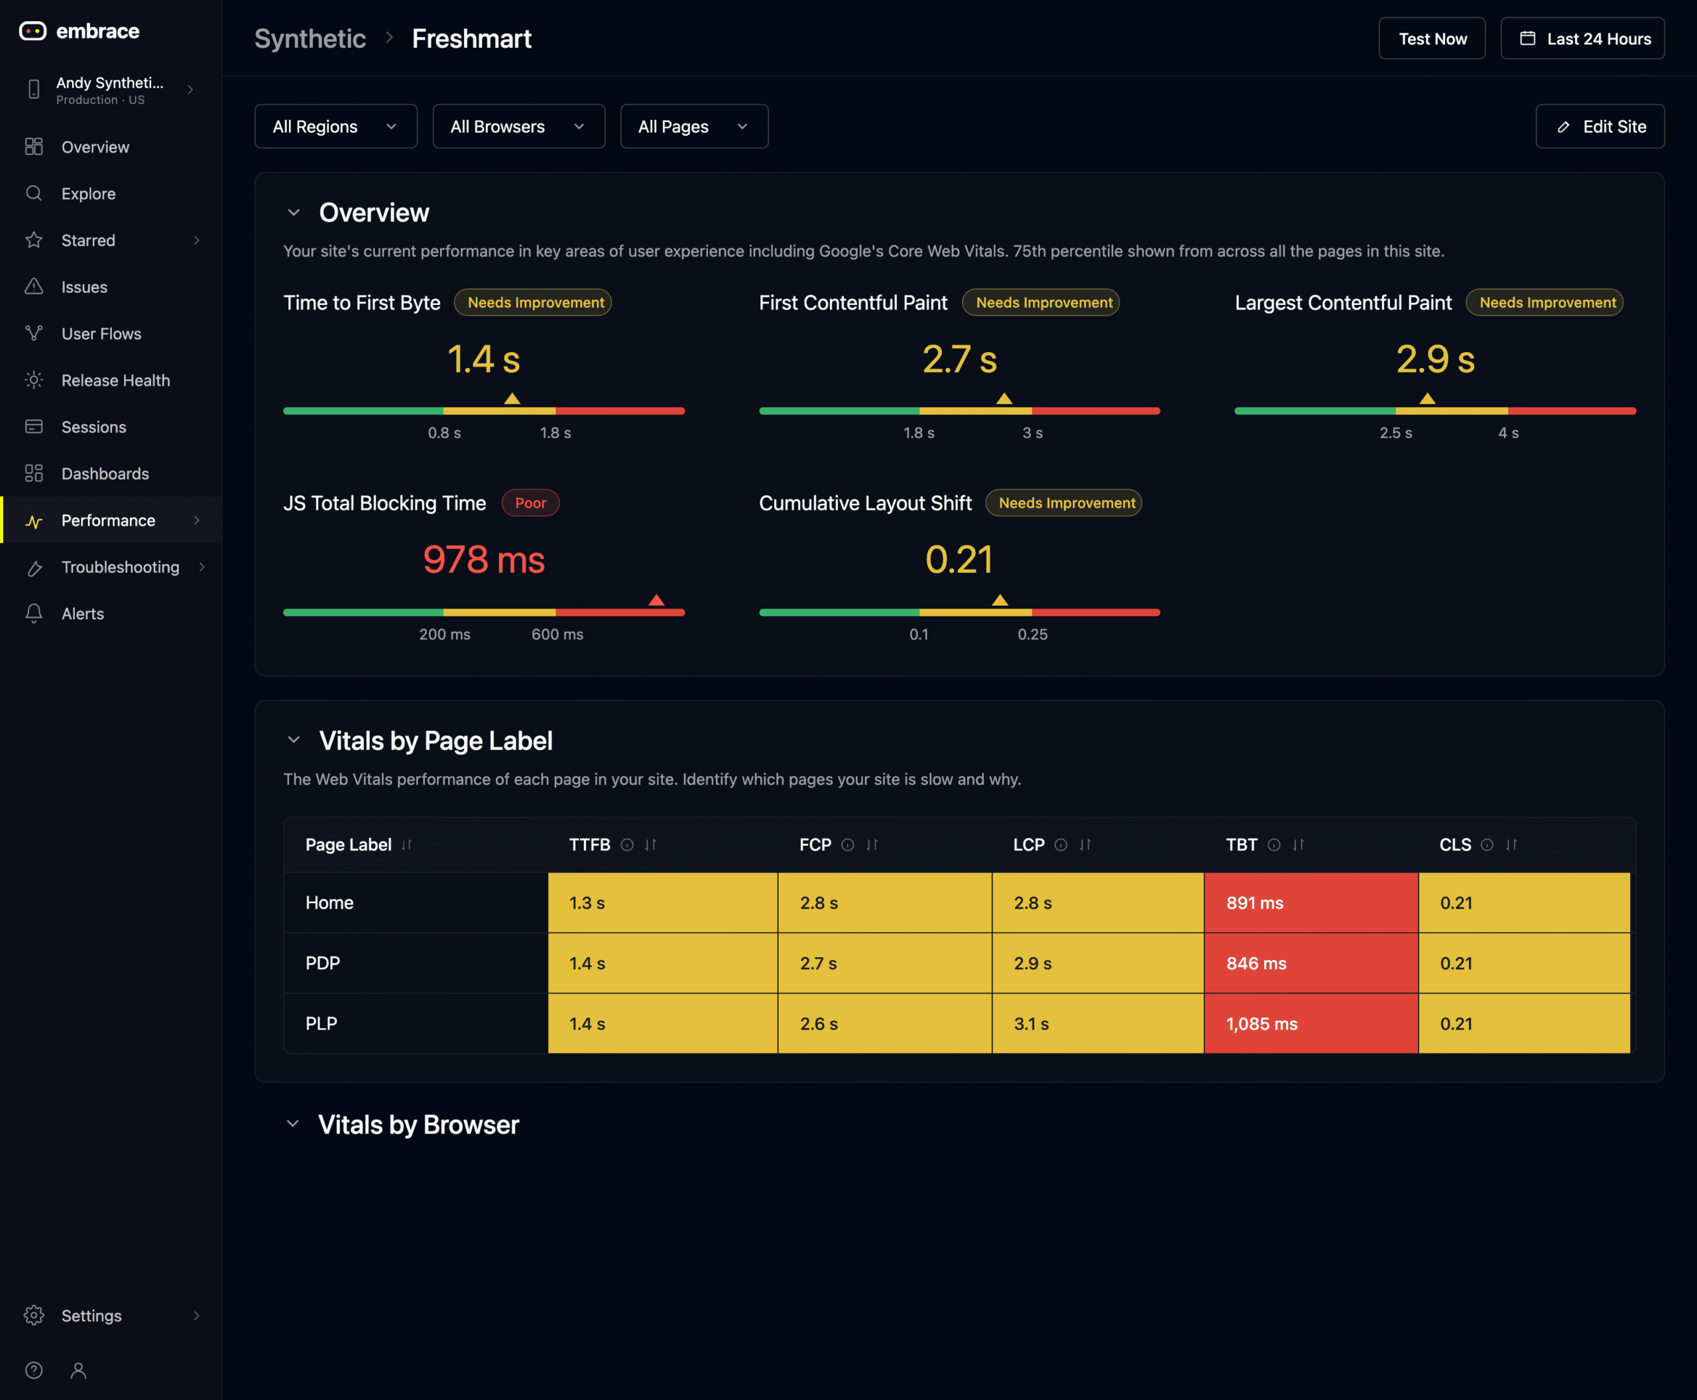This screenshot has width=1697, height=1400.
Task: Click Time to First Byte gauge bar
Action: [484, 411]
